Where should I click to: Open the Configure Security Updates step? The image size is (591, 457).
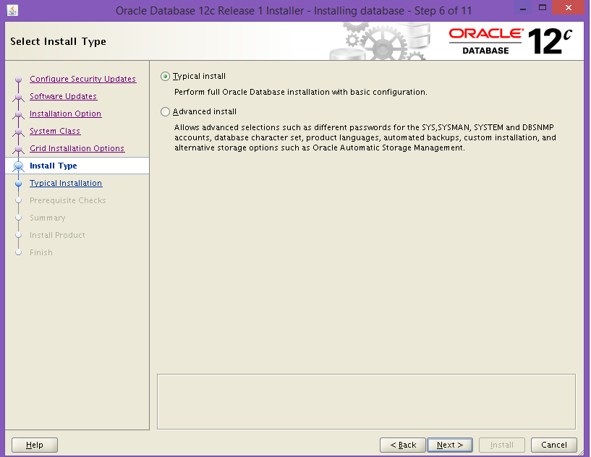pos(82,79)
